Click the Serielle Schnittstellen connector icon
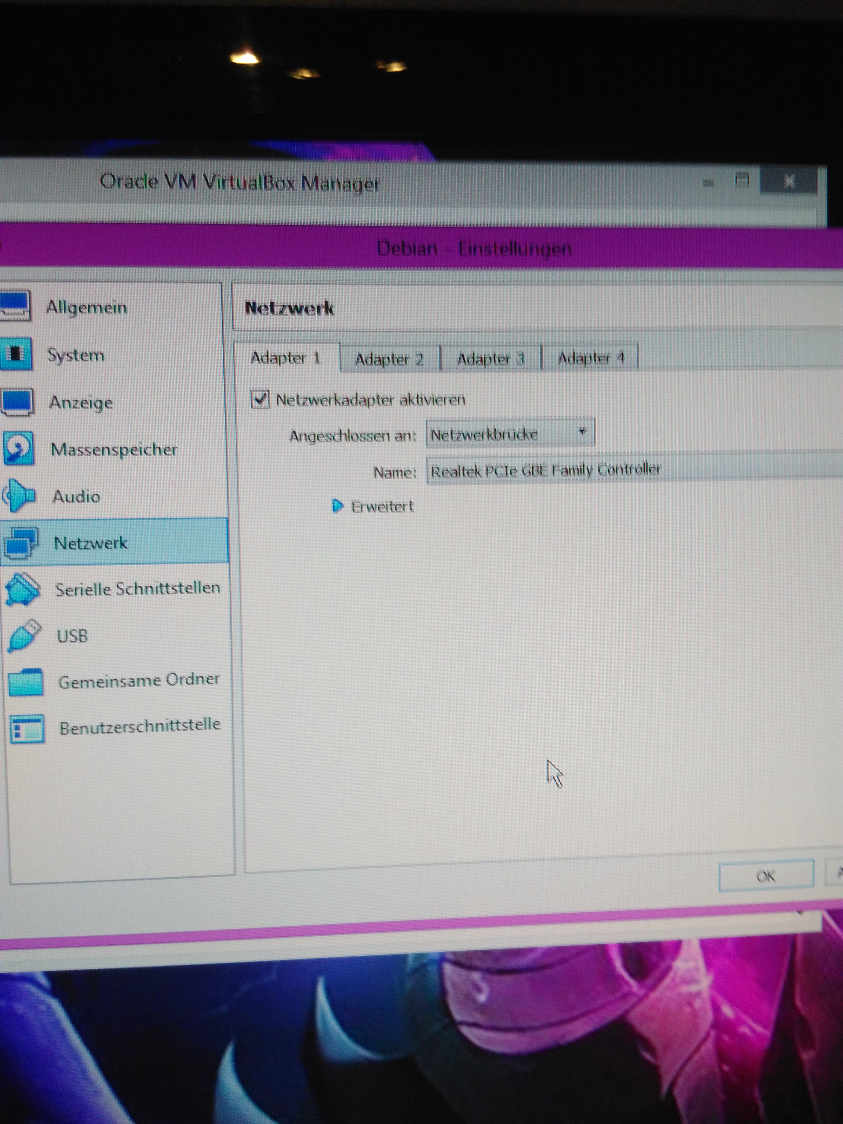843x1124 pixels. (x=22, y=589)
